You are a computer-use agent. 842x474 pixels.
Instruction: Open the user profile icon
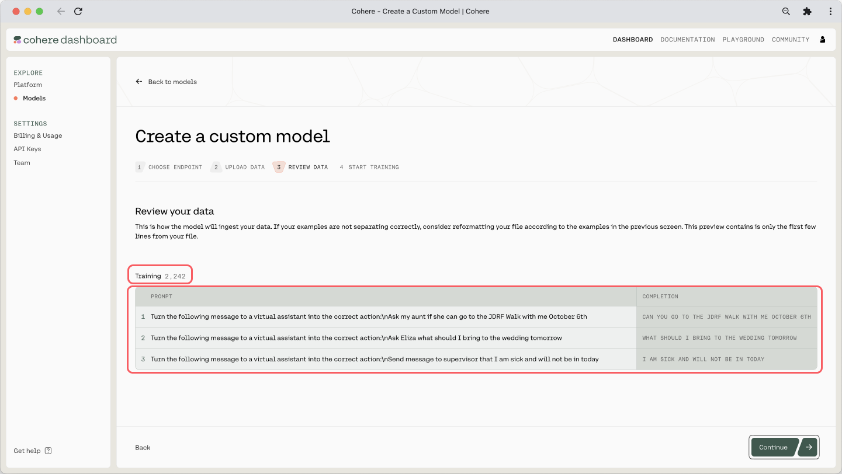click(823, 40)
